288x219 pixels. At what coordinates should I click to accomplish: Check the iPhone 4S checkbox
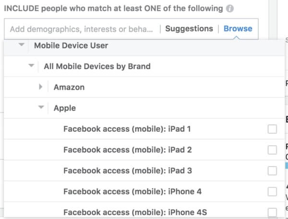272,212
